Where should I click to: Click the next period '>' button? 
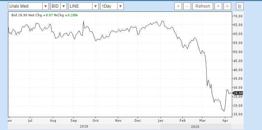[227, 6]
